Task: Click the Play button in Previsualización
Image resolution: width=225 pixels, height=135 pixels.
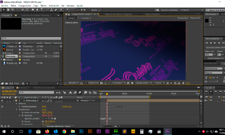Action: point(215,43)
